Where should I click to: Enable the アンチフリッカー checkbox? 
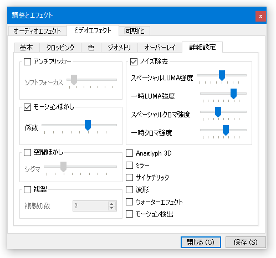[x=27, y=61]
